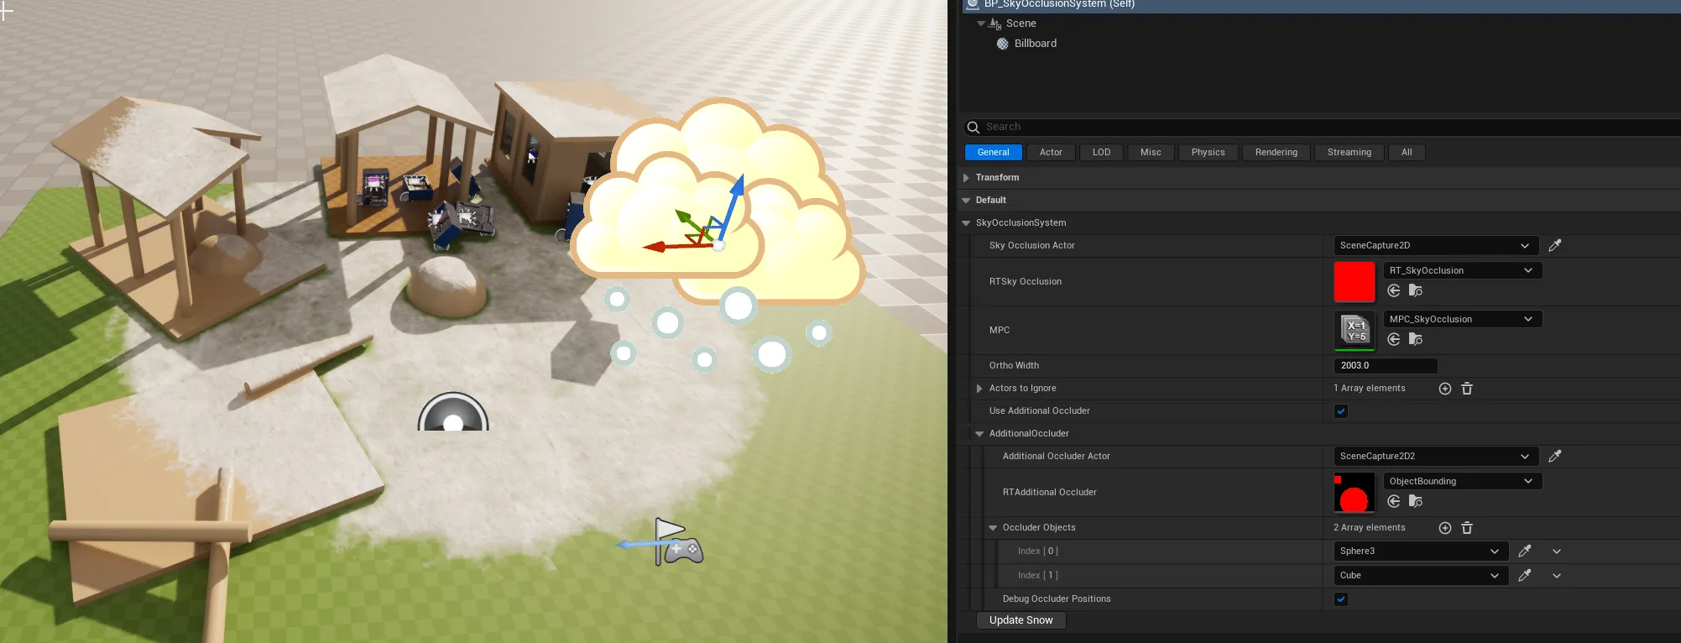Toggle Use Additional Occluder checkbox

tap(1341, 411)
